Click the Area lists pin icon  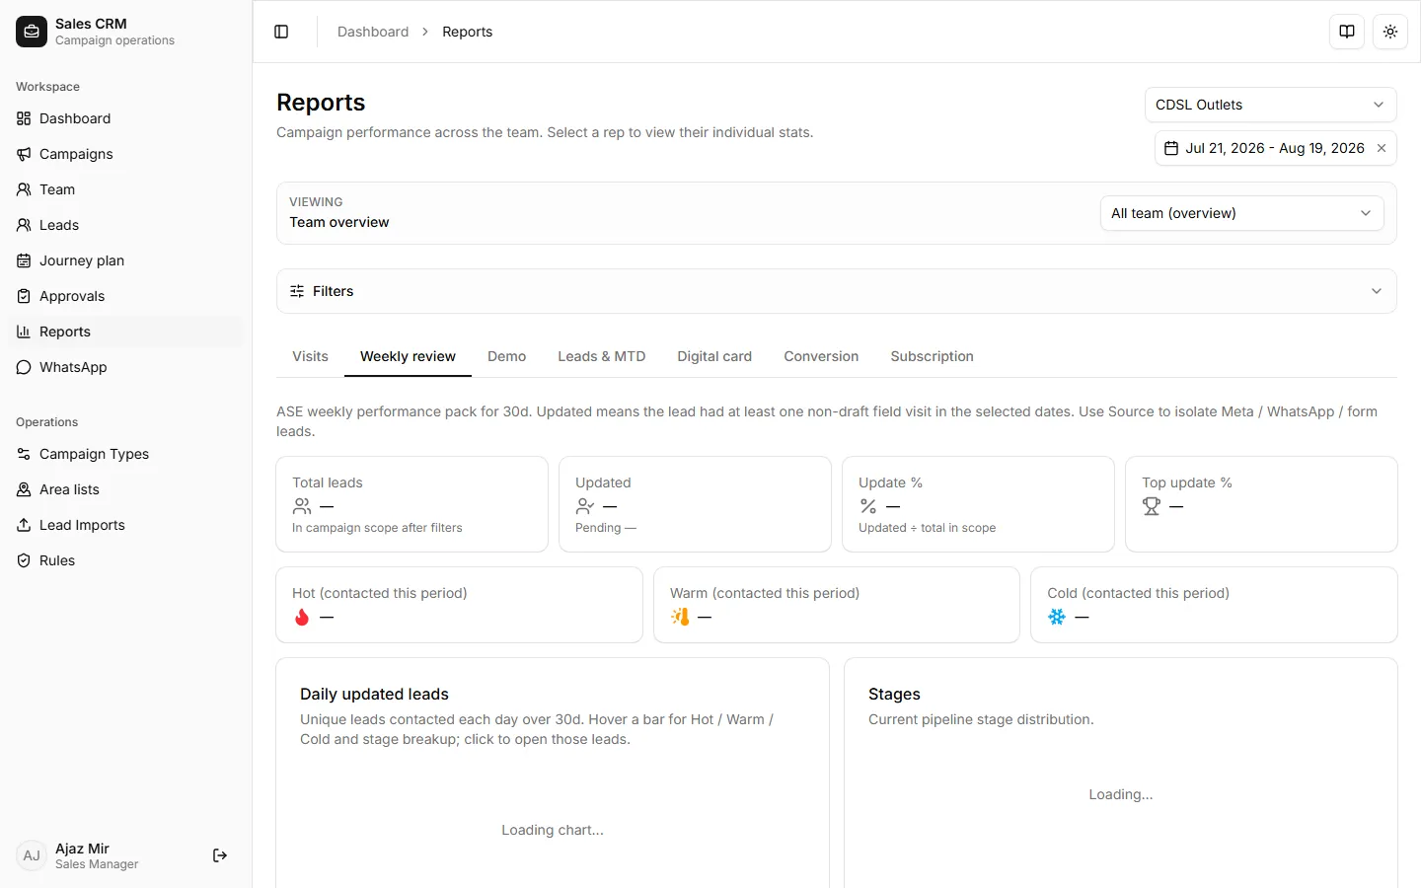(x=24, y=489)
